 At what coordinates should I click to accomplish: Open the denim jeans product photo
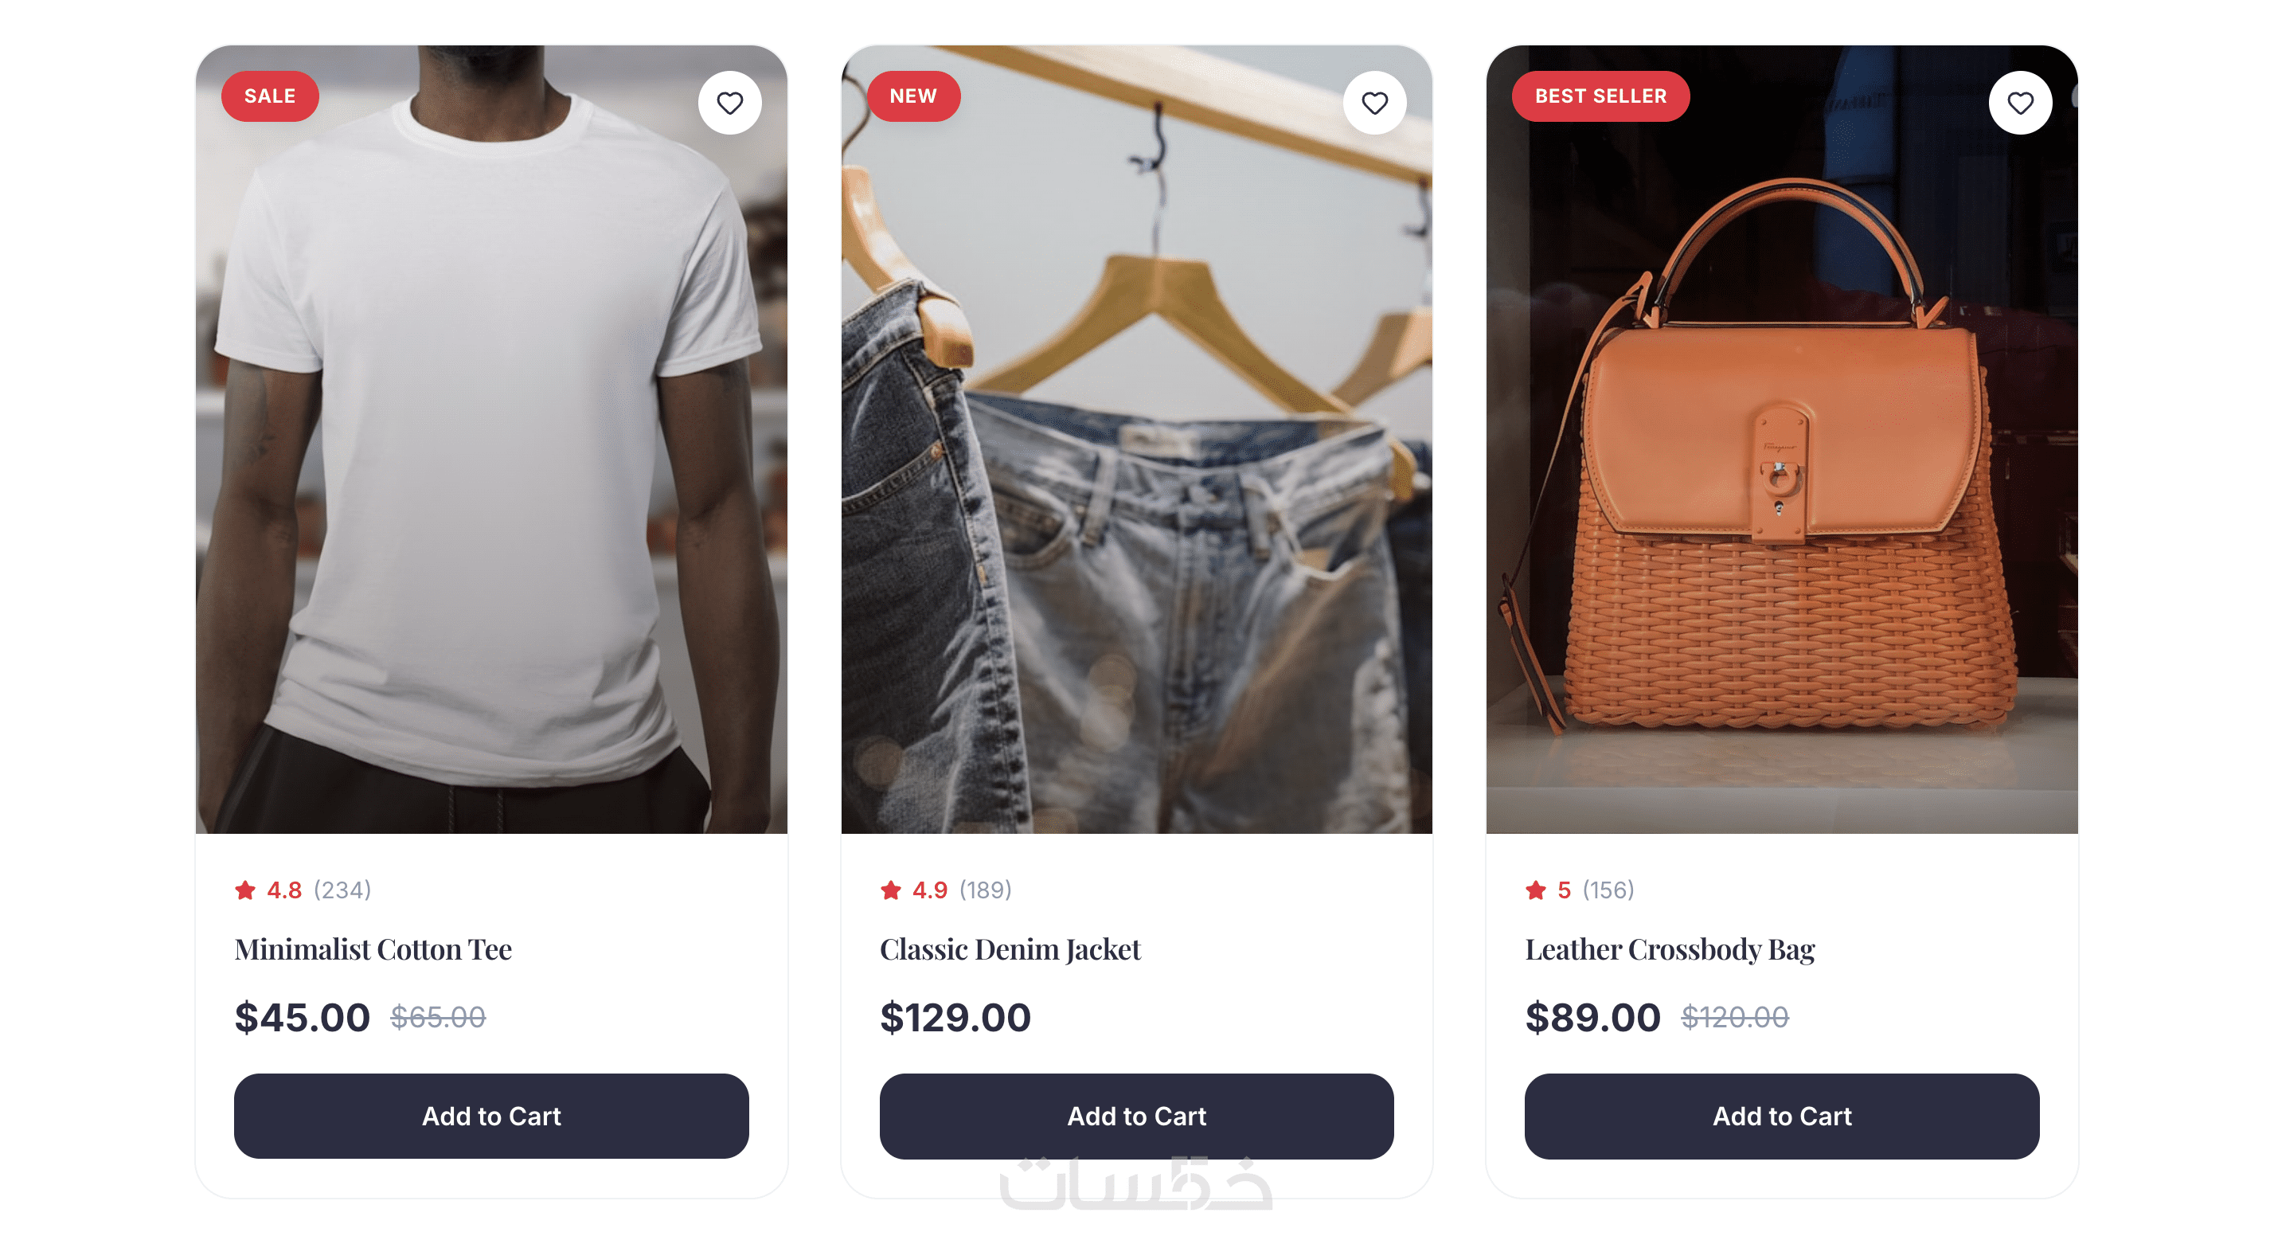(1136, 439)
